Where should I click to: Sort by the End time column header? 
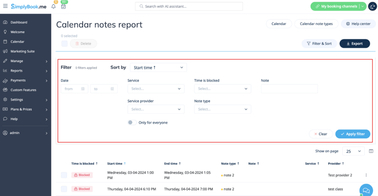pos(172,164)
